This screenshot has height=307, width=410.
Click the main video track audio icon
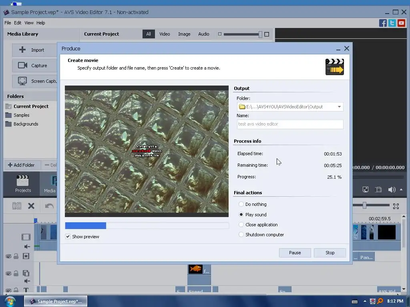click(27, 246)
